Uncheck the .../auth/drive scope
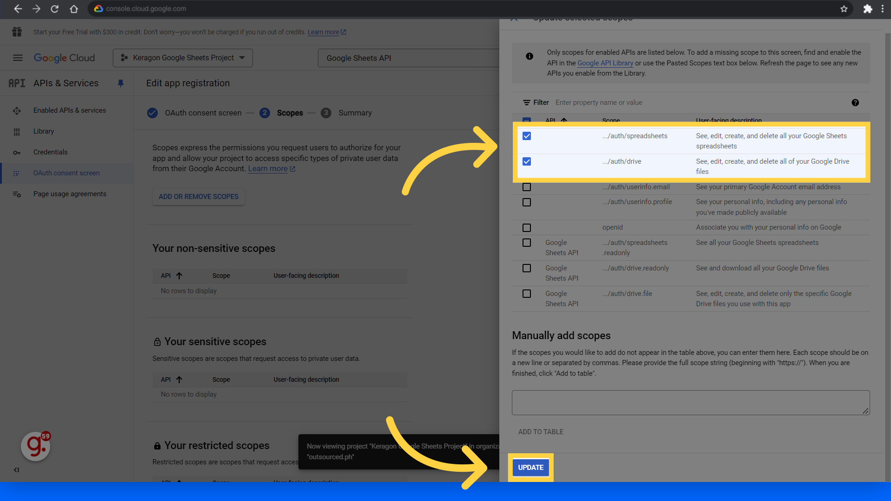891x501 pixels. click(x=527, y=161)
